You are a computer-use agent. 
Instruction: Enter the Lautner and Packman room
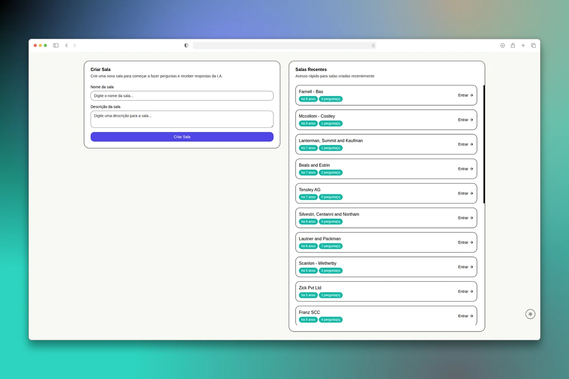click(465, 242)
